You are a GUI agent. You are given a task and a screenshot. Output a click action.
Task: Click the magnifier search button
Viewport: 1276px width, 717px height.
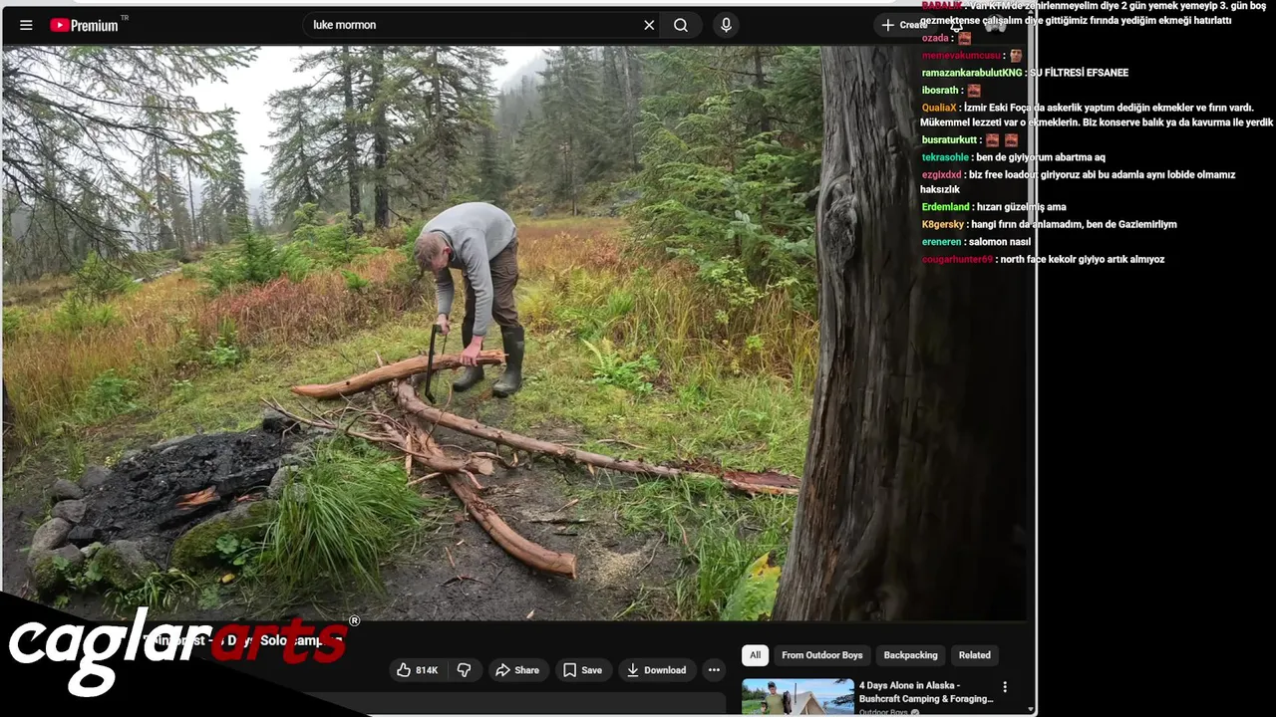click(x=681, y=25)
